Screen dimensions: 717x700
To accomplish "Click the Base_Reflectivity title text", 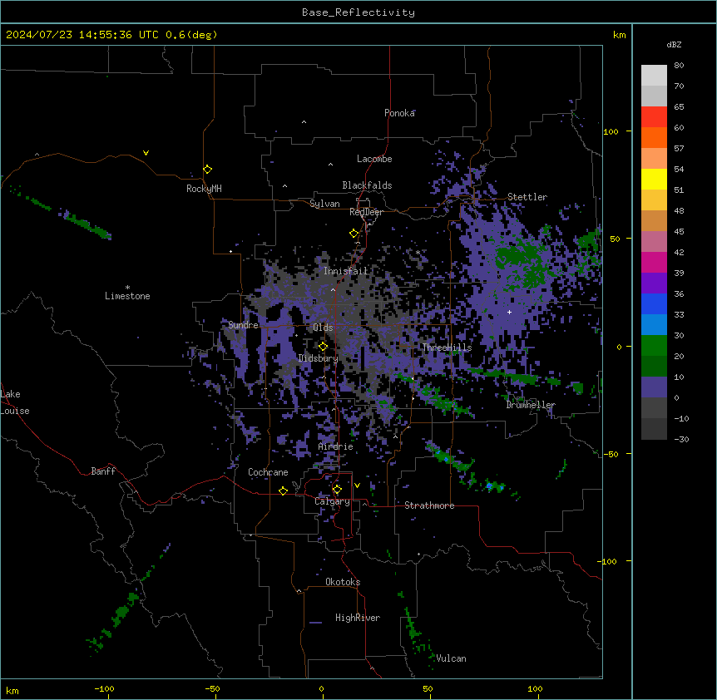I will click(358, 12).
